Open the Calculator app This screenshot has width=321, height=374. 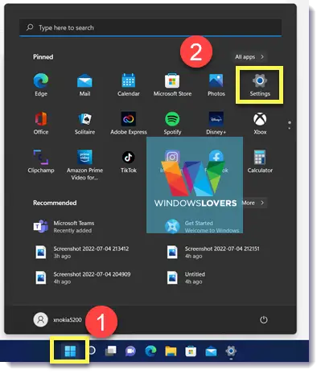click(260, 162)
